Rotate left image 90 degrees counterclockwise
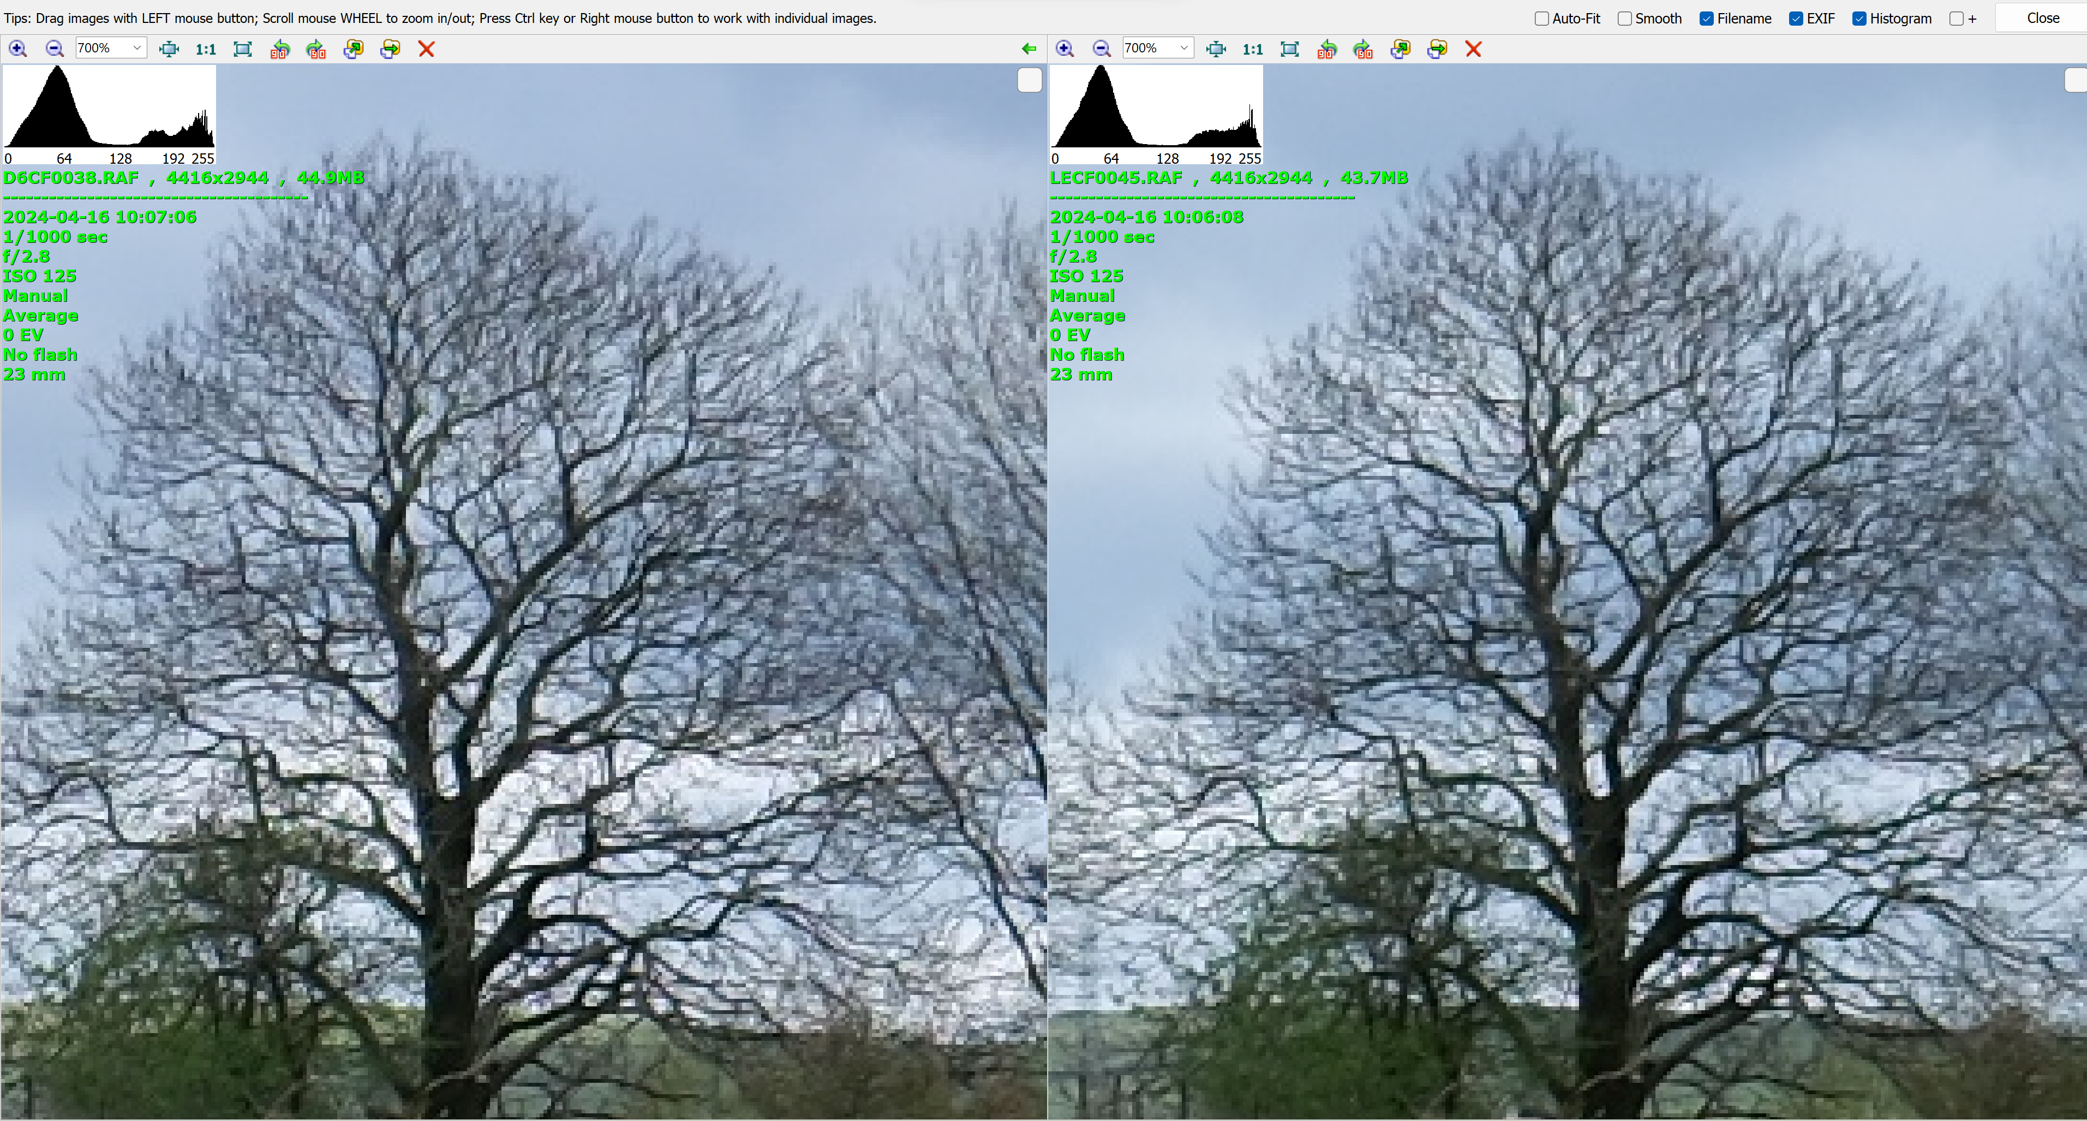 279,49
